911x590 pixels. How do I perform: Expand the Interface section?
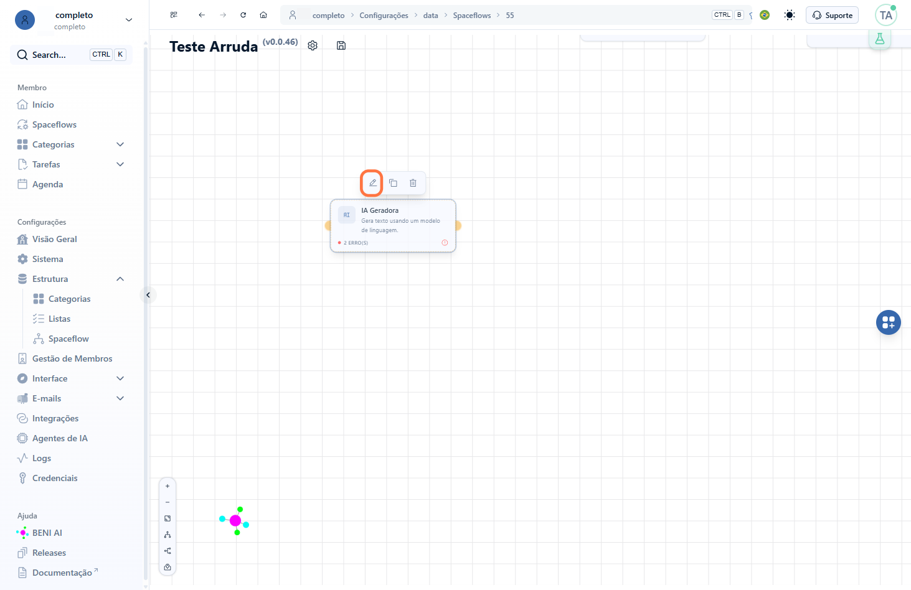(x=120, y=378)
